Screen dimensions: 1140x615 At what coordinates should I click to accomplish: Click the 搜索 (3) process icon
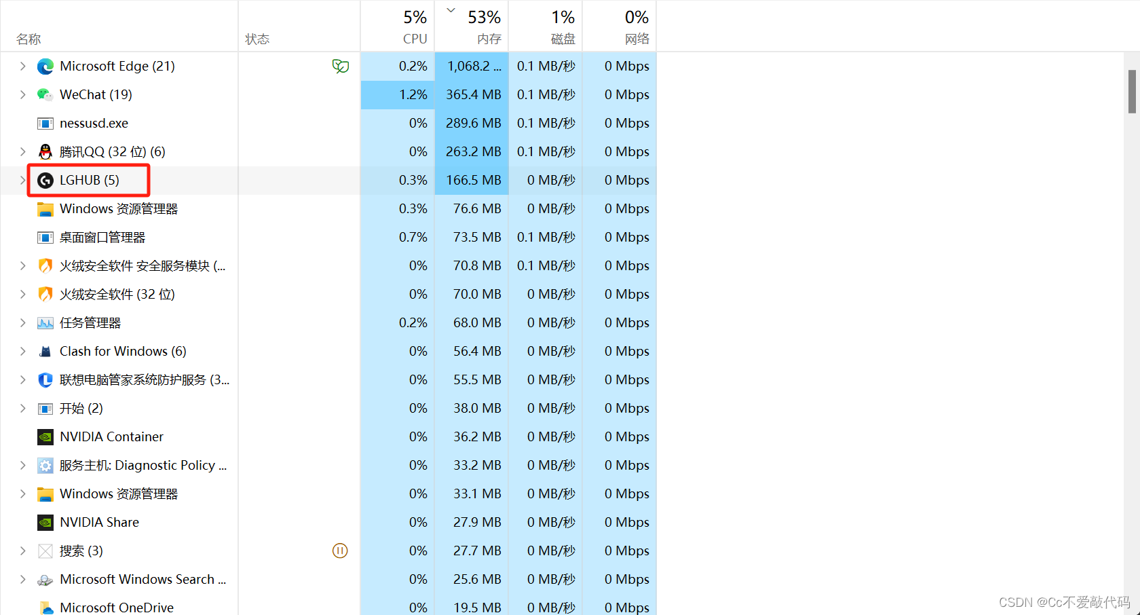(x=45, y=551)
